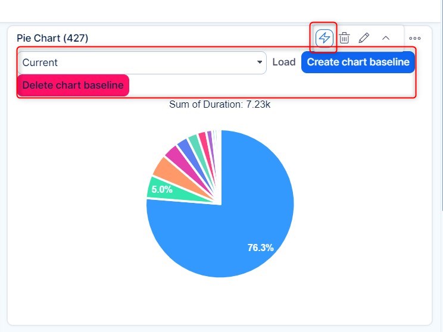Click the 76.3% data label

coord(260,248)
